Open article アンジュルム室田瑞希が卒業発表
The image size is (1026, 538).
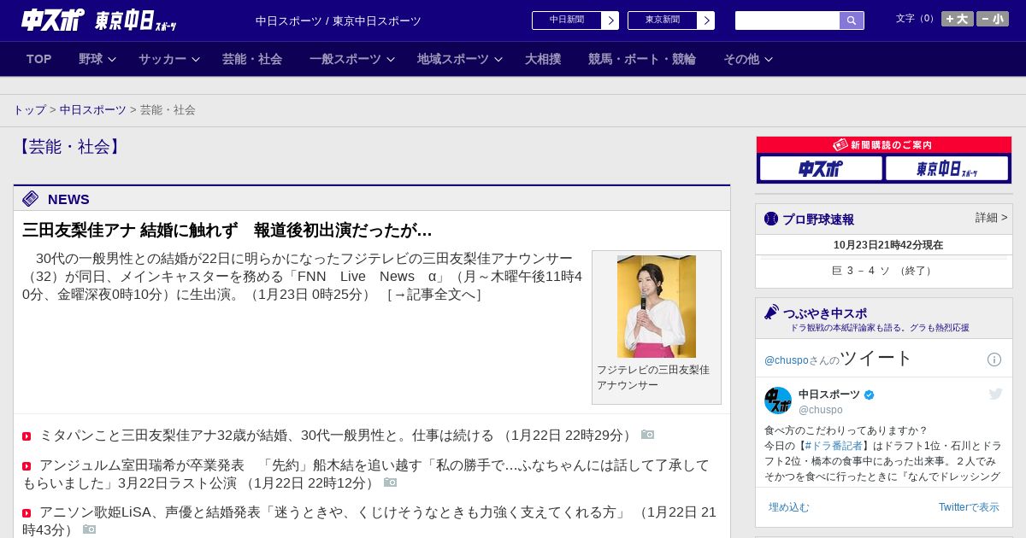pyautogui.click(x=366, y=474)
